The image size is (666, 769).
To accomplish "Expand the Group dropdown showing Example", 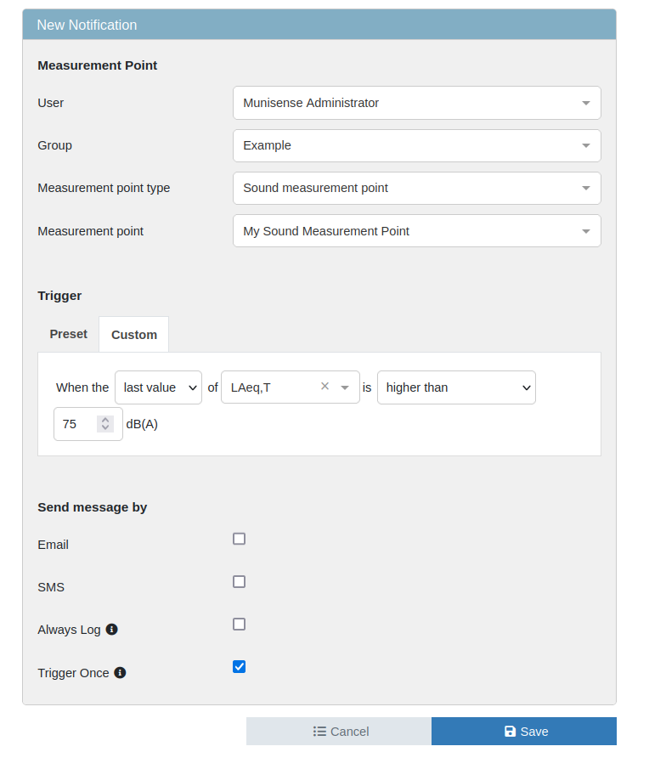I will click(416, 145).
